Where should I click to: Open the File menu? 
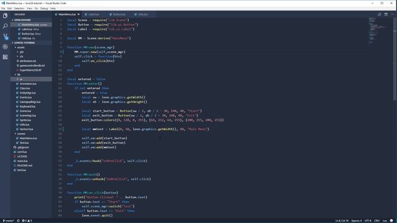pyautogui.click(x=3, y=8)
